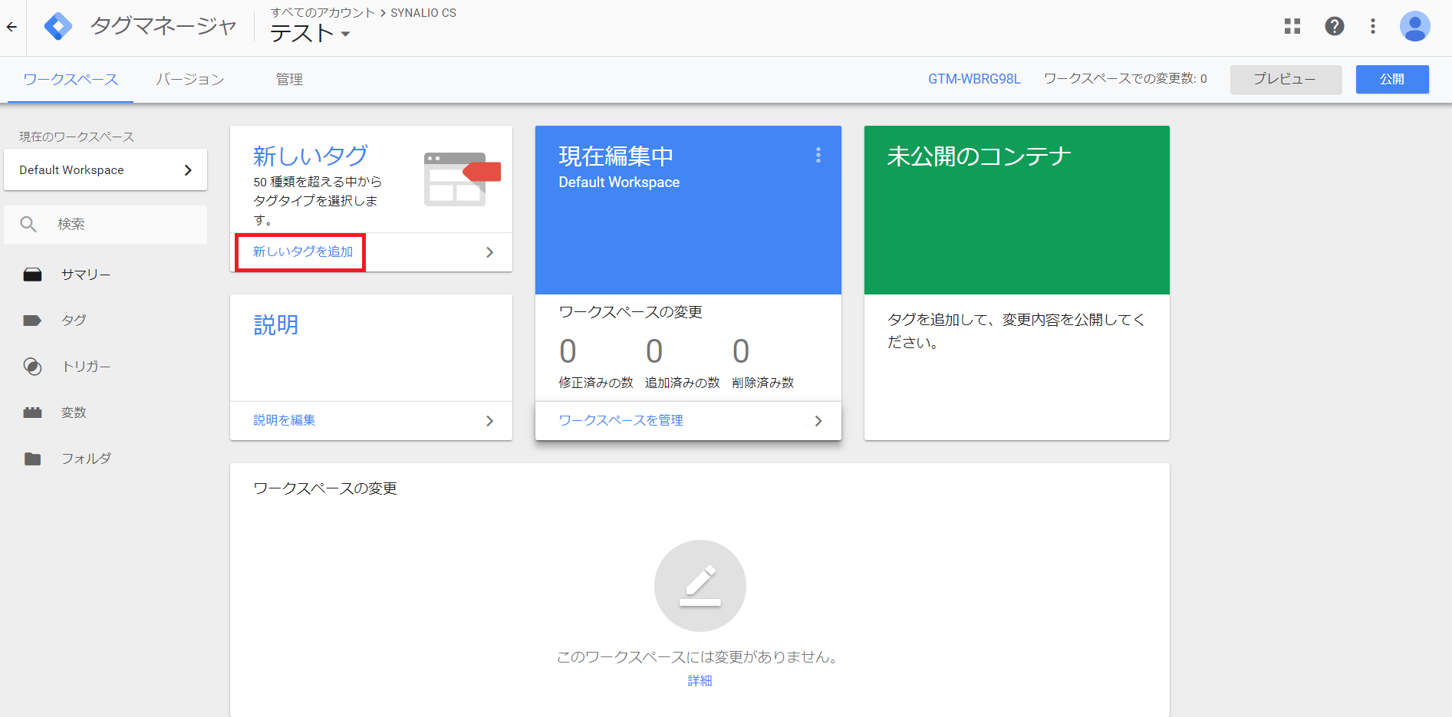Click the 新しいタグを追加 link

pos(303,252)
